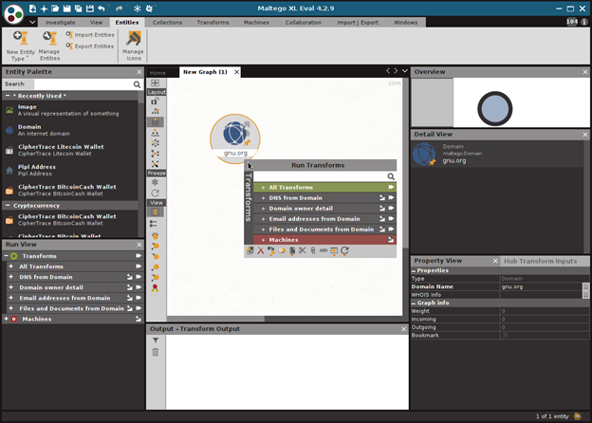
Task: Switch to the Hub Transform Inputs tab
Action: pos(540,261)
